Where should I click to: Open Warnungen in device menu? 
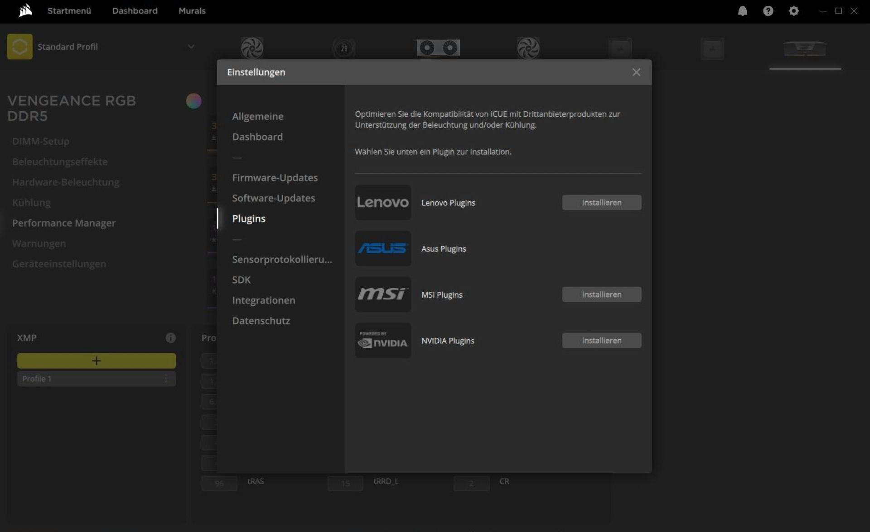point(39,243)
